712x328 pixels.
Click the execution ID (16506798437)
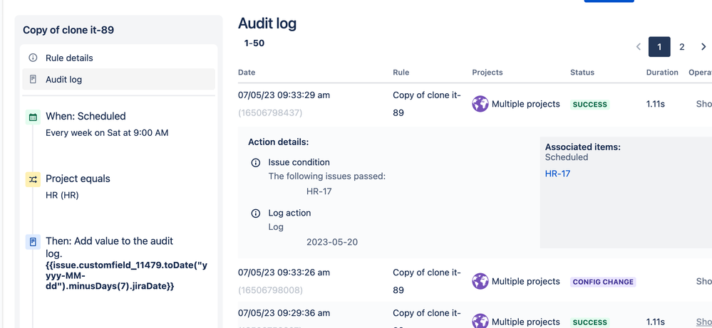pos(269,113)
